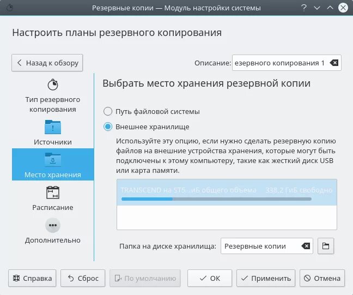Open the Расписание calendar icon
The width and height of the screenshot is (353, 295).
(53, 192)
